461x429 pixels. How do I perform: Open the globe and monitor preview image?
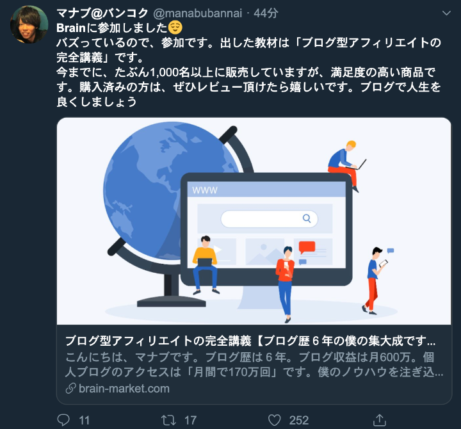click(x=254, y=221)
